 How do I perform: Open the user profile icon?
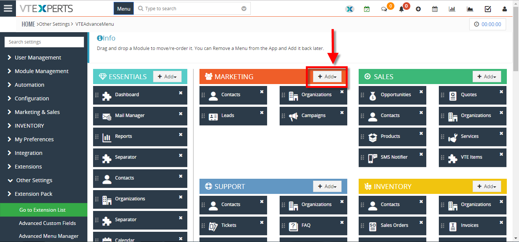pos(505,9)
